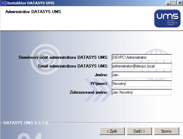Maximize the installer window
The width and height of the screenshot is (183, 139).
[174, 3]
